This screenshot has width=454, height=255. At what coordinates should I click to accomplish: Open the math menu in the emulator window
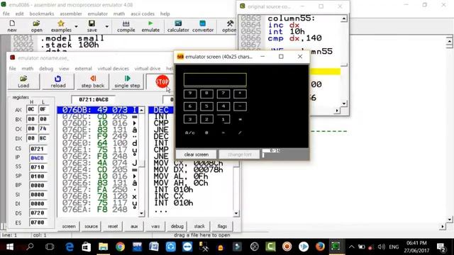[x=27, y=69]
